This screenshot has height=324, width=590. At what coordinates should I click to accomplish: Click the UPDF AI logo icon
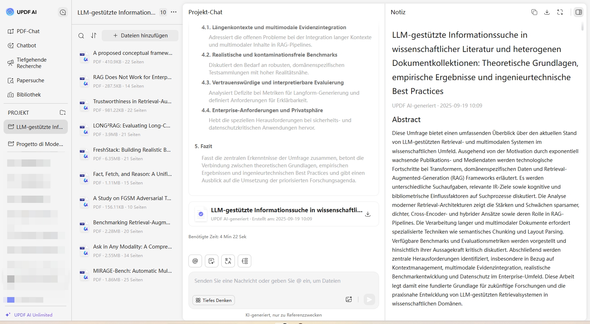point(10,12)
